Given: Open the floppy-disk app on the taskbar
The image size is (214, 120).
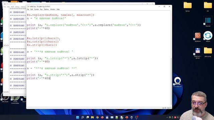Looking at the screenshot, I should point(107,117).
